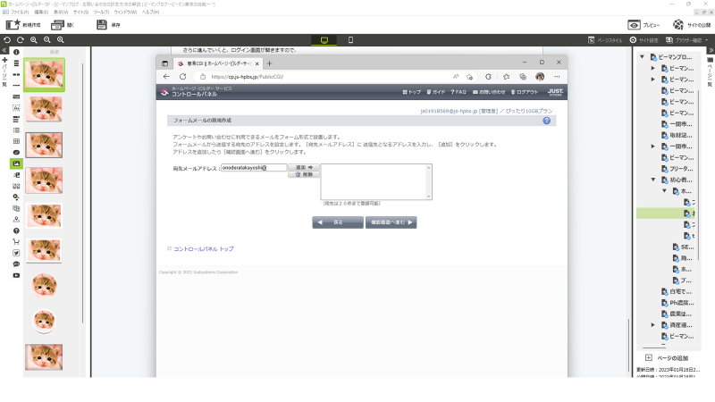The height and width of the screenshot is (402, 715).
Task: Expand the 資産運 tree node arrow
Action: click(x=652, y=325)
